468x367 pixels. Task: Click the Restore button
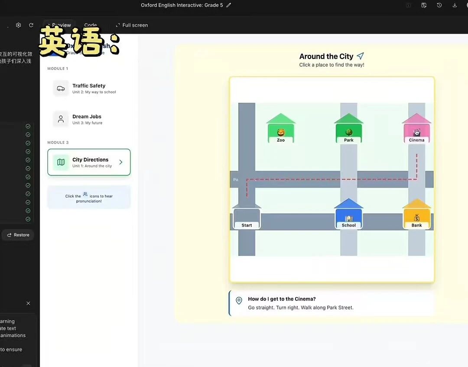tap(18, 235)
